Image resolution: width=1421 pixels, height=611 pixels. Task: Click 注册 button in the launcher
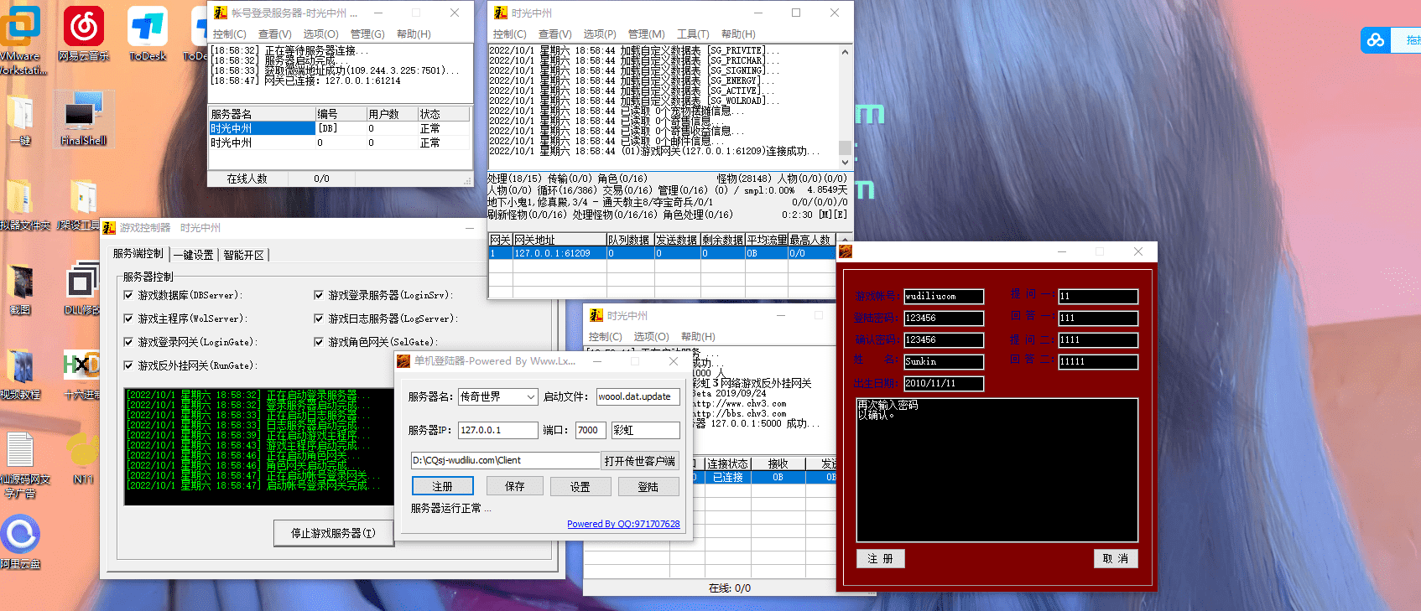coord(442,486)
